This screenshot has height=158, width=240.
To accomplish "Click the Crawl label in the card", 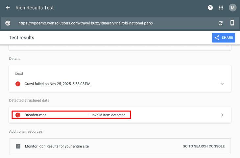I will click(x=19, y=74).
